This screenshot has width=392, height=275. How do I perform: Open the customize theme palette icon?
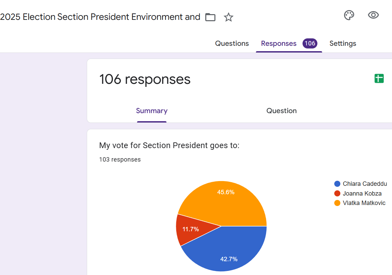coord(349,15)
